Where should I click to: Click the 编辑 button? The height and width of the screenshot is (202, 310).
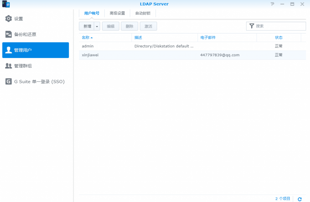click(110, 26)
